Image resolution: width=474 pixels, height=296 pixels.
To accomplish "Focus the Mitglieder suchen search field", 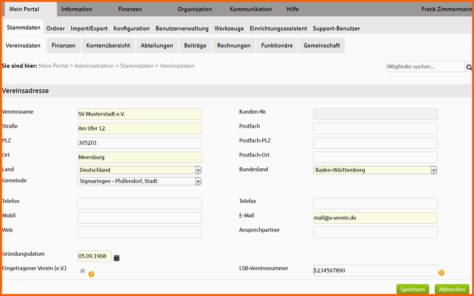I will [425, 66].
